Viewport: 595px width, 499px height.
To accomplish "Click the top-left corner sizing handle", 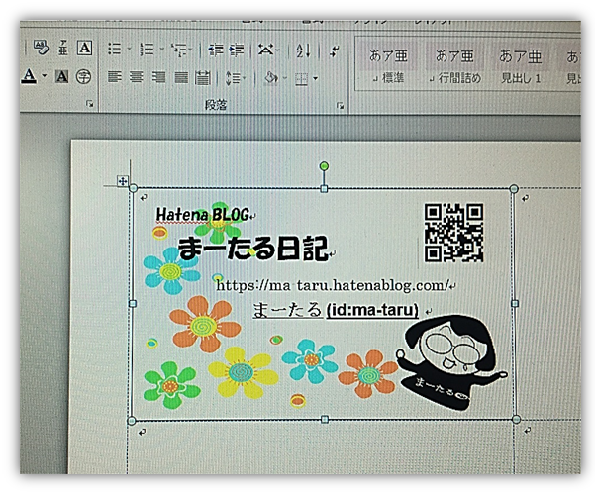I will point(134,188).
